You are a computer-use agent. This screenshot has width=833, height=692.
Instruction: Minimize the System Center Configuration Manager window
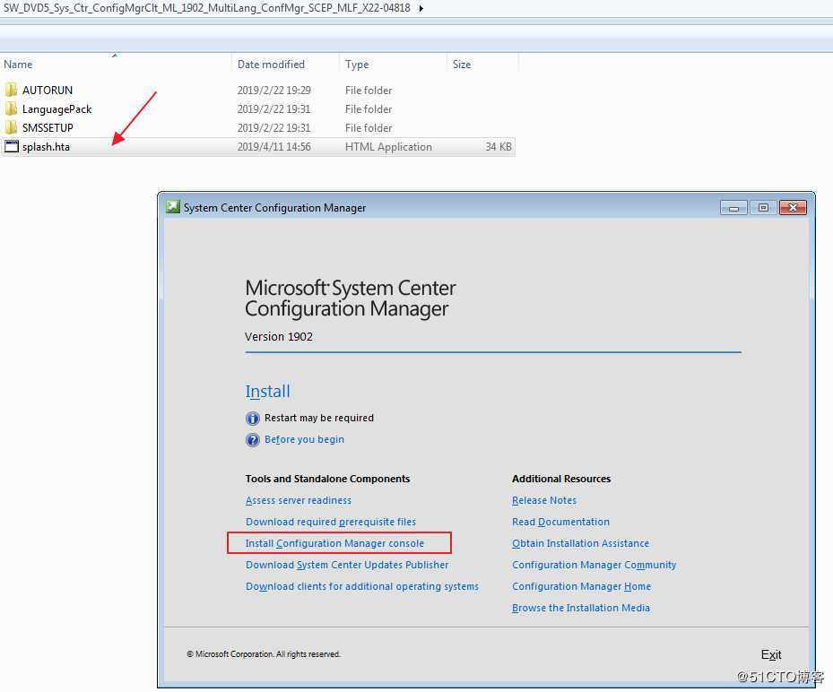click(733, 208)
